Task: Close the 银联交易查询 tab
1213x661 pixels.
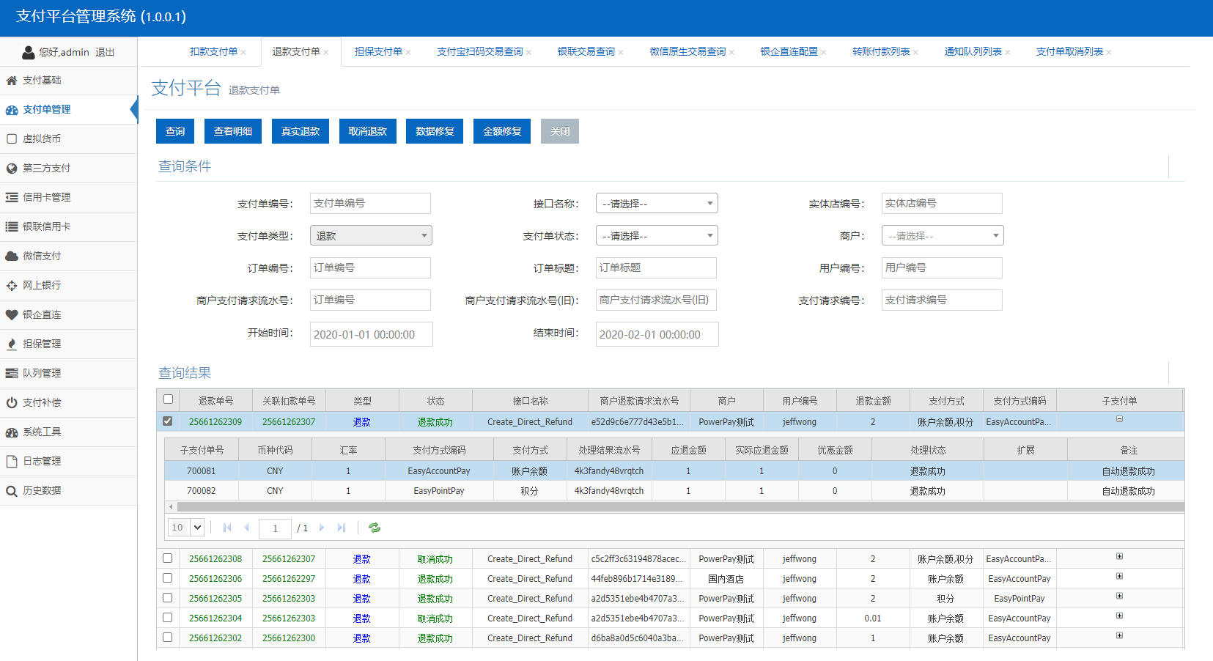Action: [x=621, y=52]
